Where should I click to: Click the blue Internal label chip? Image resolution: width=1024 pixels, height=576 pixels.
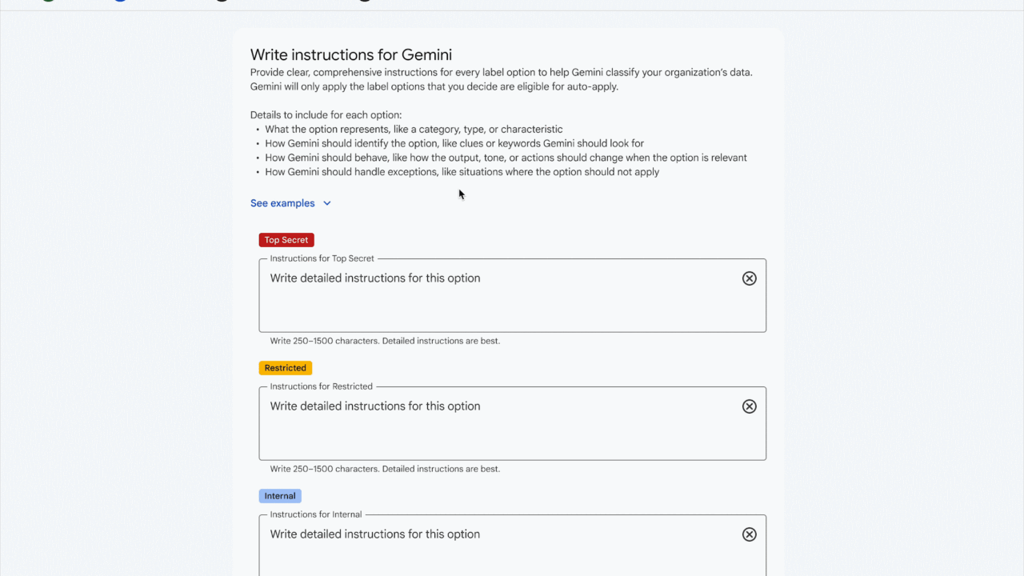pos(280,496)
